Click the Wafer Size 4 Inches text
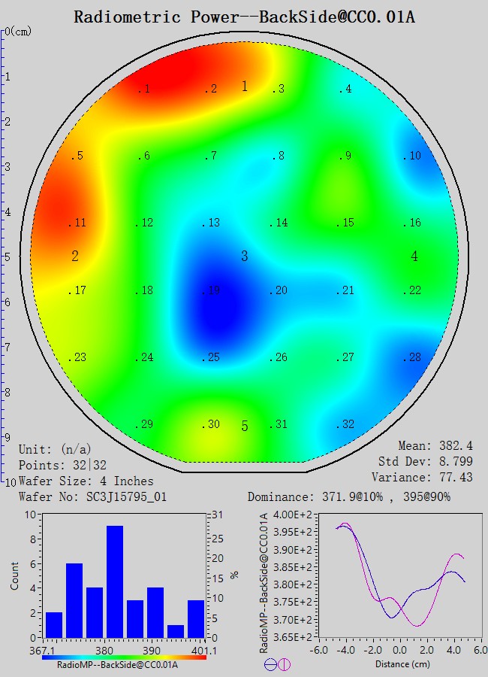 tap(86, 481)
